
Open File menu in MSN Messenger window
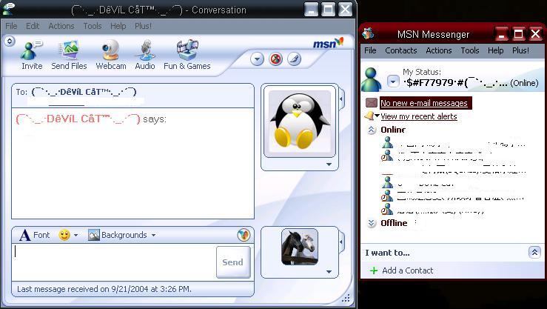pos(370,50)
